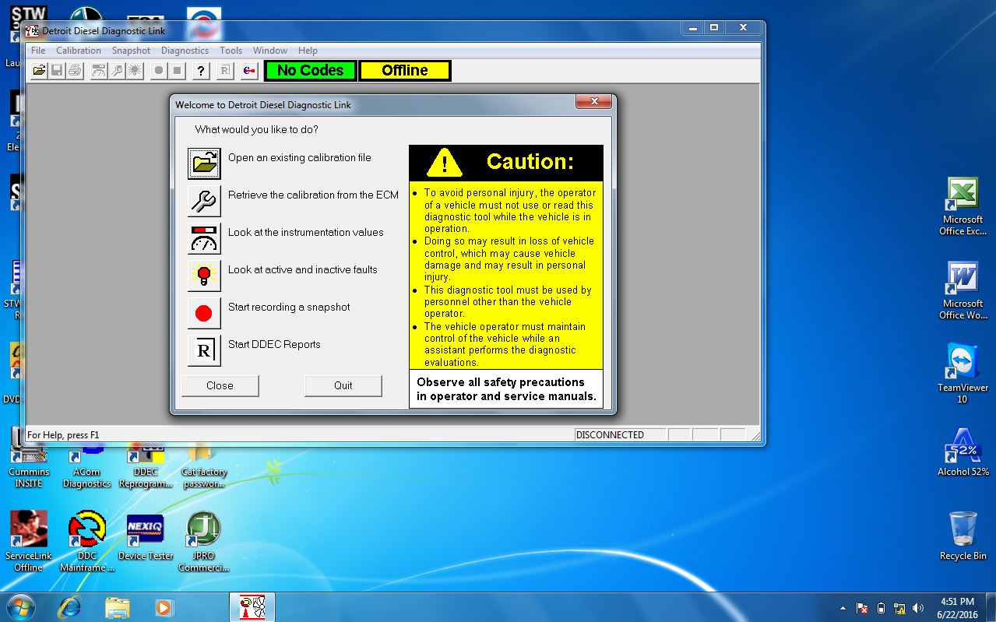Open the Snapshot menu

tap(131, 50)
